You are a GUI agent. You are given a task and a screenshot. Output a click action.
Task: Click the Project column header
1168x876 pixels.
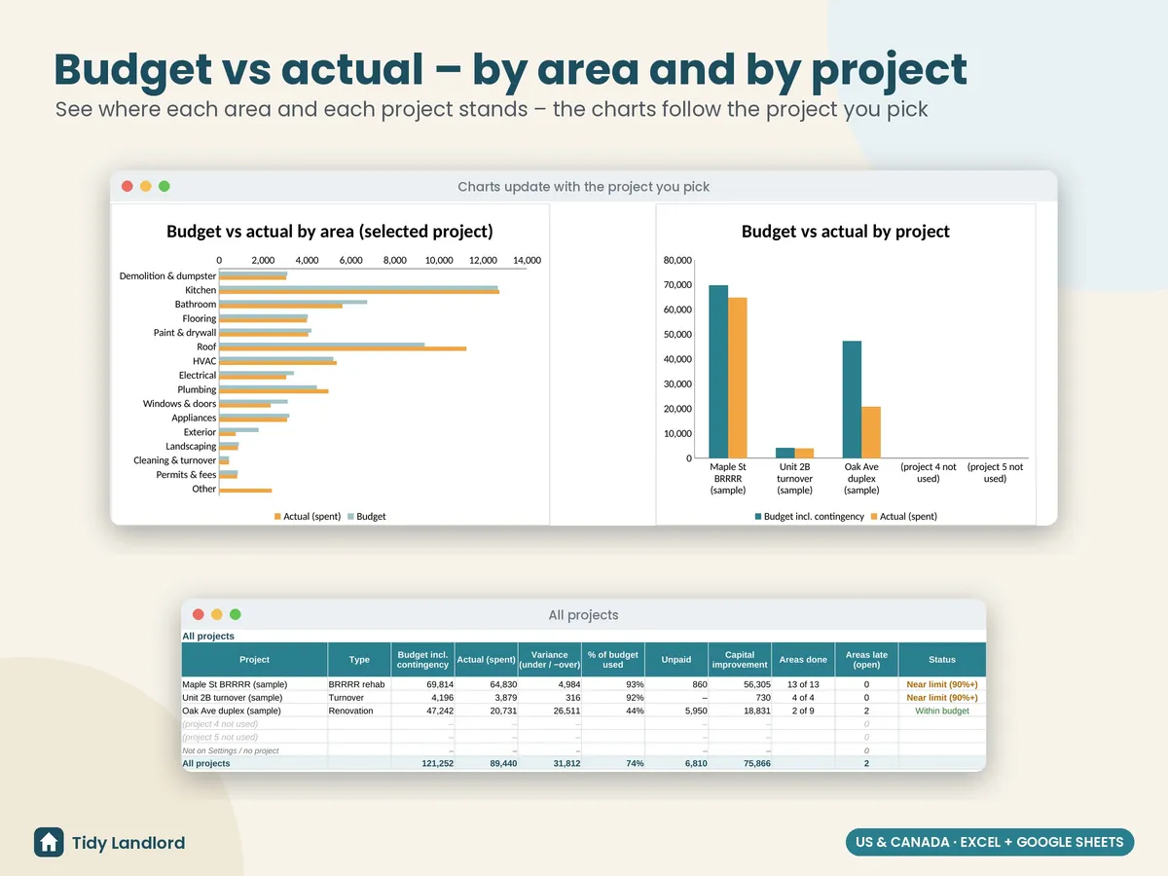click(254, 660)
